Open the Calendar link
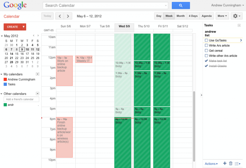246x168 pixels. 12,16
